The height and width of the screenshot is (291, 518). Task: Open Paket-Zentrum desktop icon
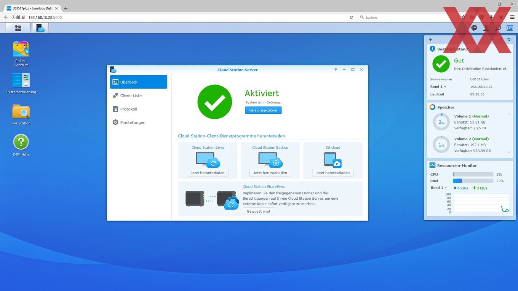(21, 54)
